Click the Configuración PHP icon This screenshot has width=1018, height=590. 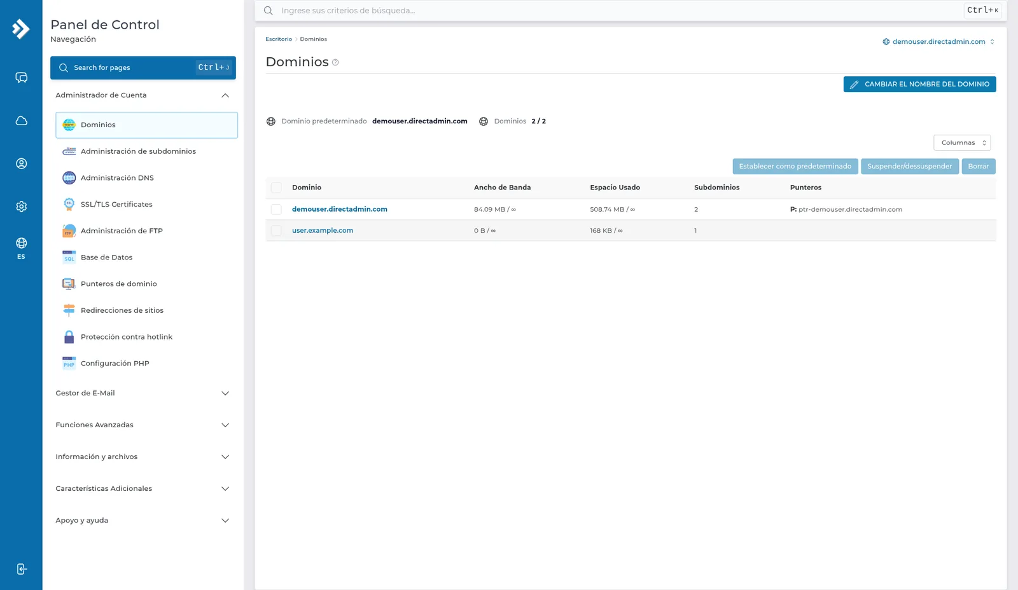point(69,363)
